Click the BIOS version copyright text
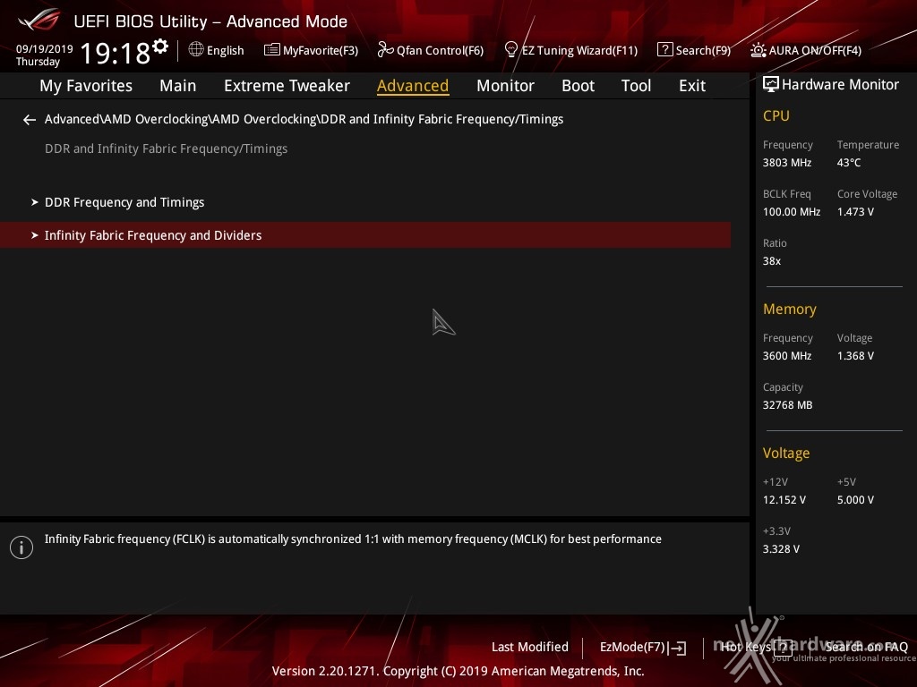Screen dimensions: 917x687 458,671
